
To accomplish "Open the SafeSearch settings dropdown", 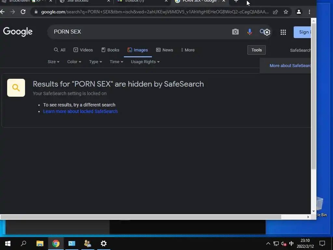I will [300, 50].
